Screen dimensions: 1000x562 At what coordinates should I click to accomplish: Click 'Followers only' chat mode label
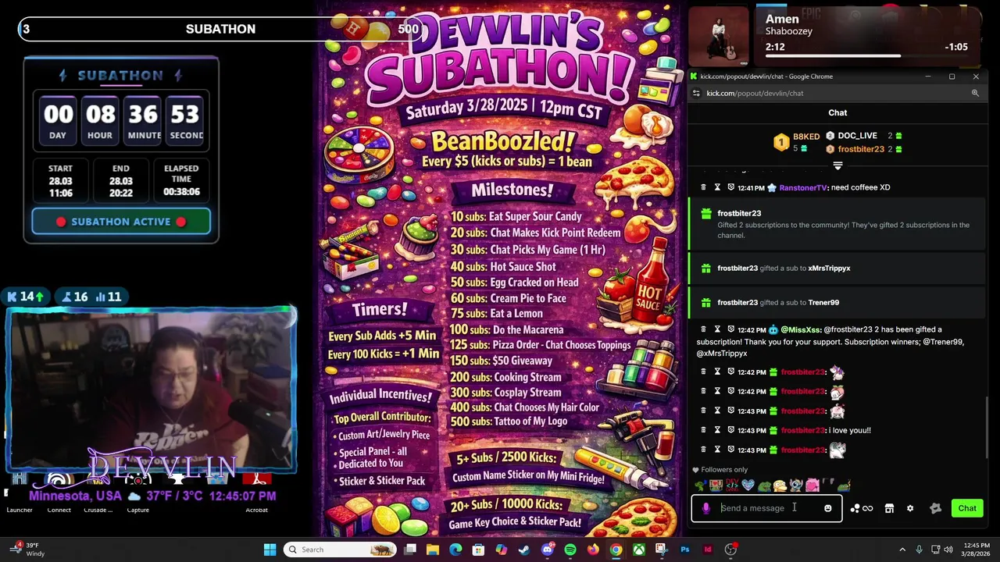(724, 469)
